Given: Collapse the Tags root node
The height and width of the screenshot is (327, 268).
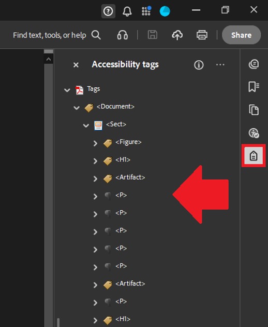Looking at the screenshot, I should pyautogui.click(x=67, y=90).
